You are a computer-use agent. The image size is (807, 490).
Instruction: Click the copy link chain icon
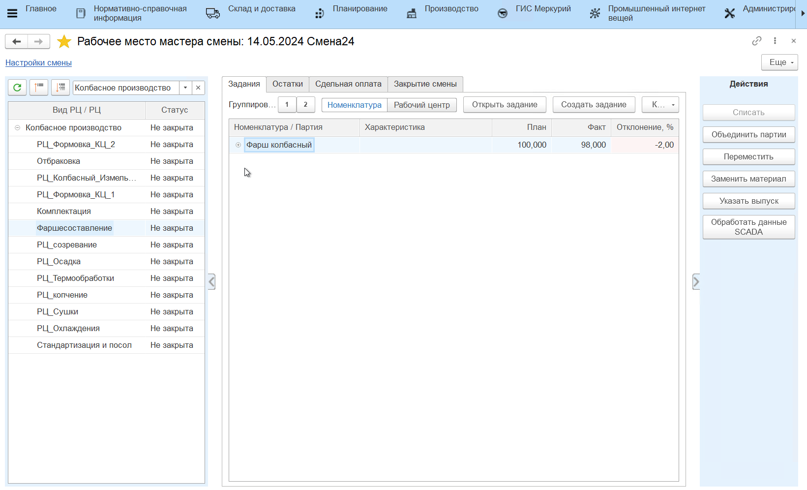(x=756, y=41)
